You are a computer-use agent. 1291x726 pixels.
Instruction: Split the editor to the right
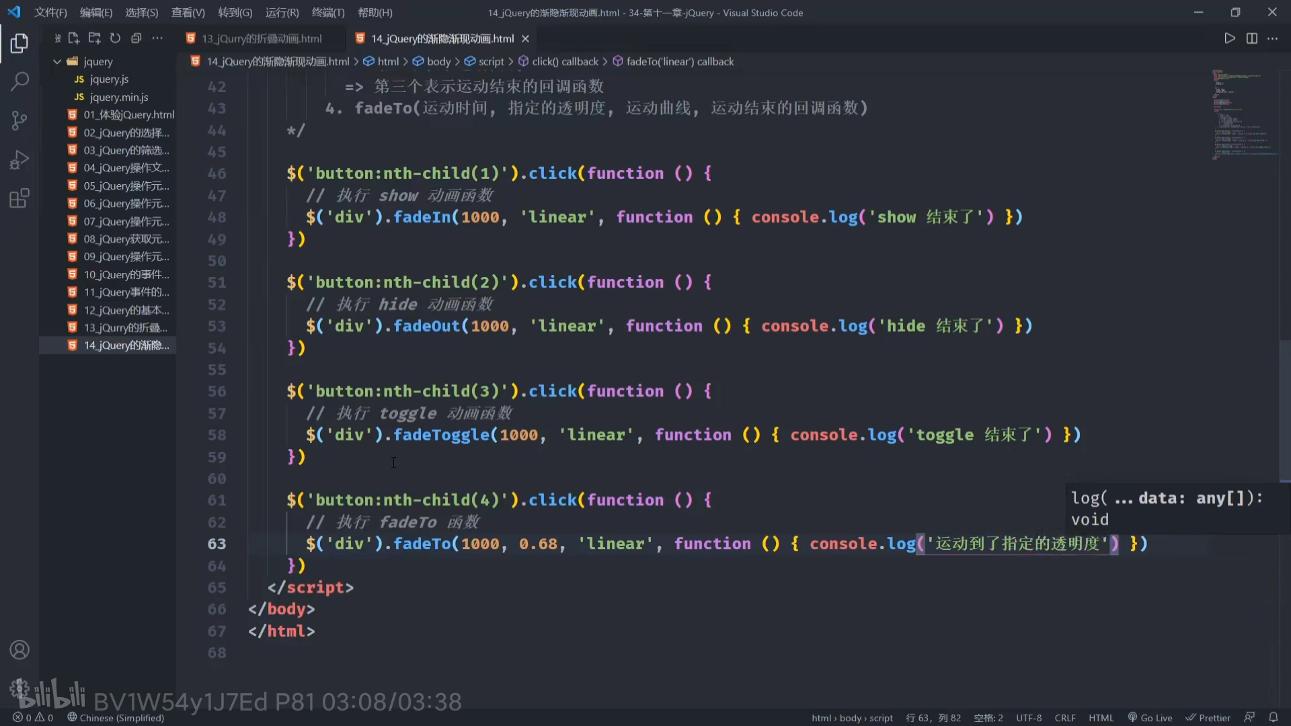tap(1251, 38)
